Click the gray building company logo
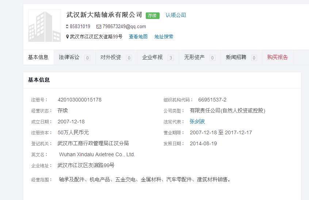The image size is (309, 200). tap(45, 26)
